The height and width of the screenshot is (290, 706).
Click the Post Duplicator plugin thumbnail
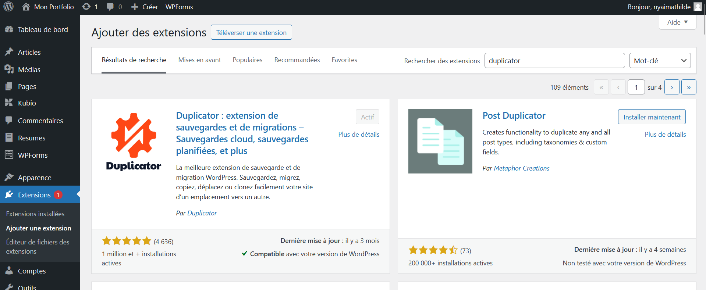coord(440,141)
